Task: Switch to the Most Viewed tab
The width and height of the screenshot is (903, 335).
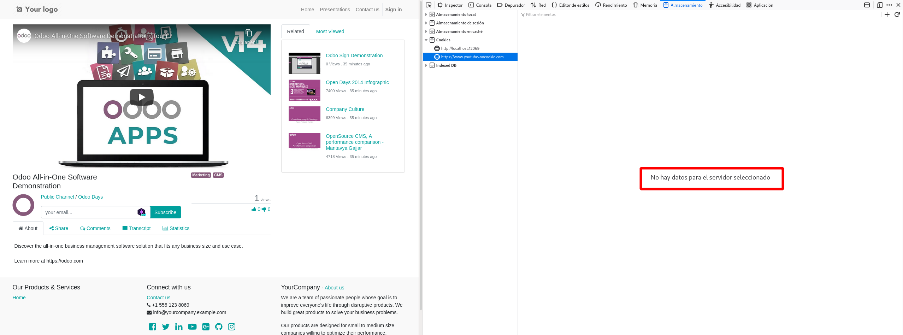Action: 330,31
